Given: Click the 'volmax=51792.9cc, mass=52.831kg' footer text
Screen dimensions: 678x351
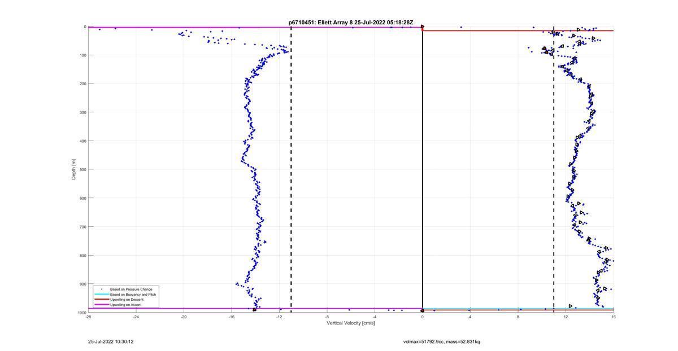Looking at the screenshot, I should 442,341.
